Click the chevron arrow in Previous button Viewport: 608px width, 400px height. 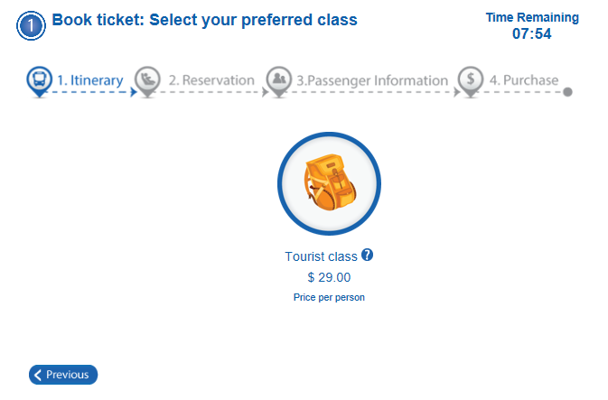coord(38,375)
